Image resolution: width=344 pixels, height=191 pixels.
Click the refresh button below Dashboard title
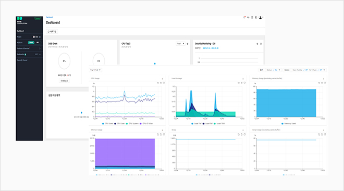(x=52, y=32)
